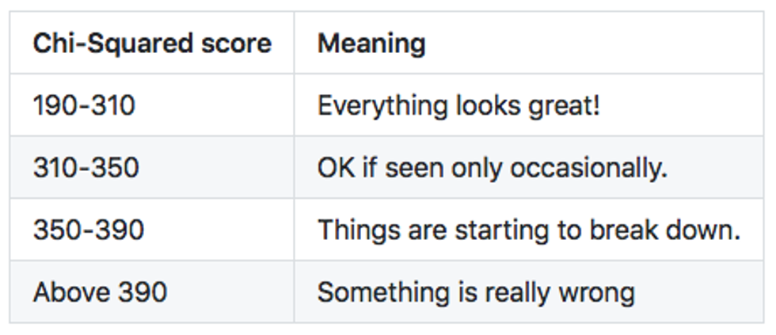The width and height of the screenshot is (776, 335).
Task: Select the "OK if seen only occasionally." cell
Action: [493, 167]
